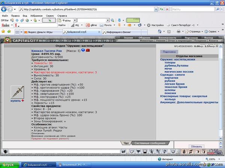Expand the Файлы toolbar dropdown
The image size is (225, 168).
click(x=75, y=21)
